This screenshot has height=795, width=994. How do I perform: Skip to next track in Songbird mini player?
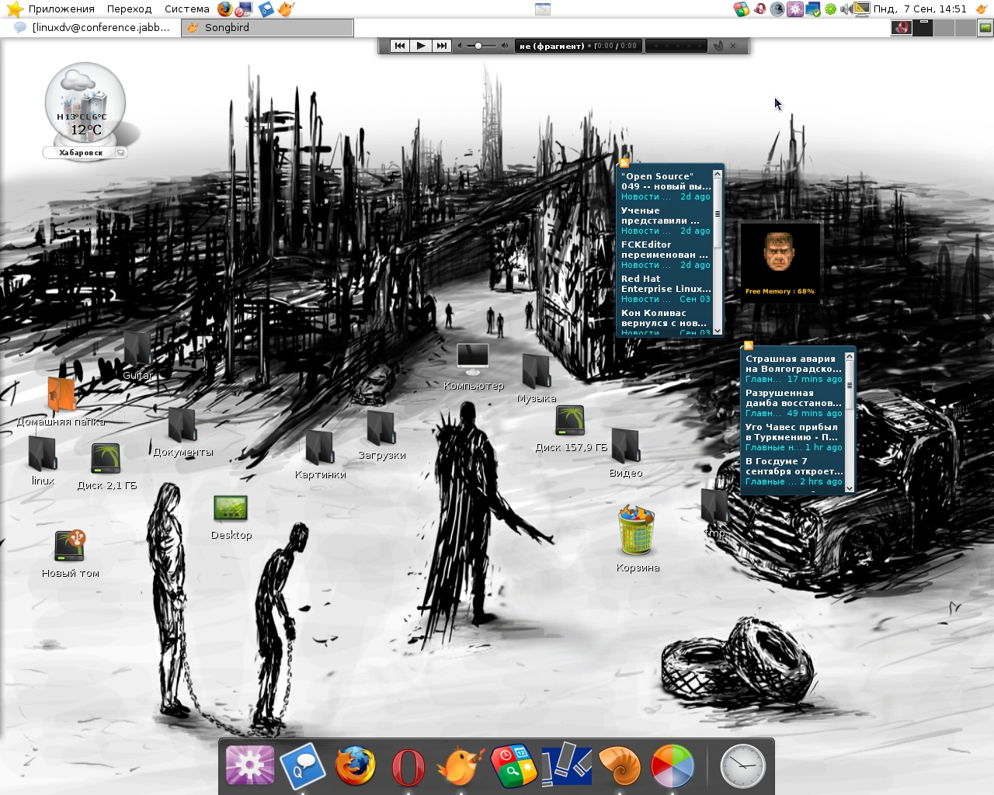441,46
